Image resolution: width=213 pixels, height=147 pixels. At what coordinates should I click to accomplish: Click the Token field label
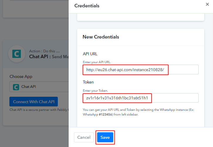pos(88,83)
